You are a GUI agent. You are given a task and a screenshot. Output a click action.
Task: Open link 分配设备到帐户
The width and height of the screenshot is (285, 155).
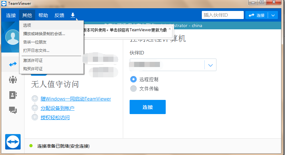pyautogui.click(x=57, y=108)
